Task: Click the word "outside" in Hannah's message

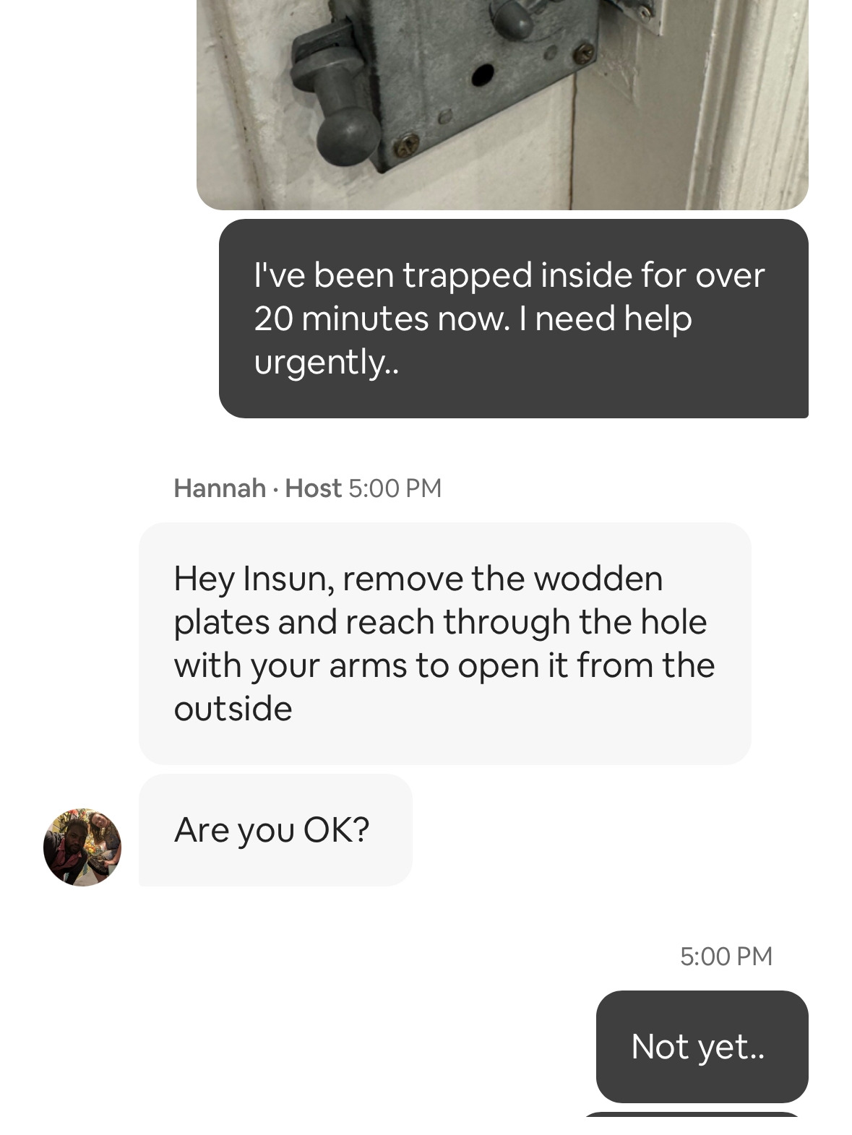Action: click(233, 709)
